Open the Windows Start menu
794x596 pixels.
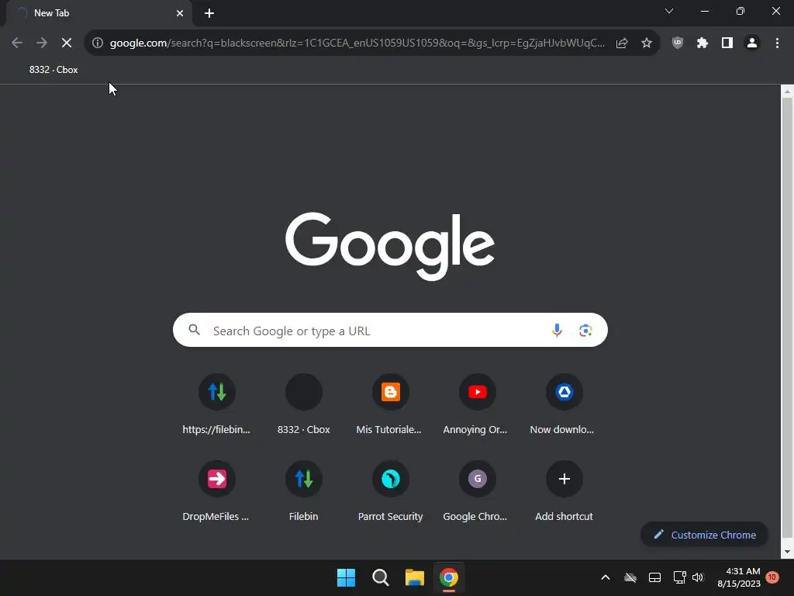[x=347, y=577]
